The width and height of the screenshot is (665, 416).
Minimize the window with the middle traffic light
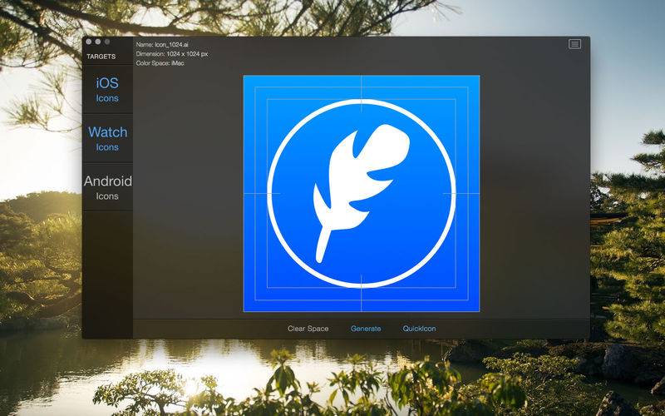[x=98, y=42]
